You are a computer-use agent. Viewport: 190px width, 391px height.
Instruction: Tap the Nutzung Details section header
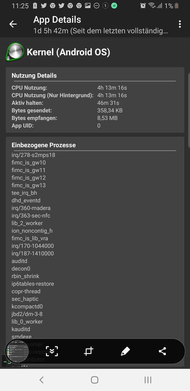coord(34,76)
